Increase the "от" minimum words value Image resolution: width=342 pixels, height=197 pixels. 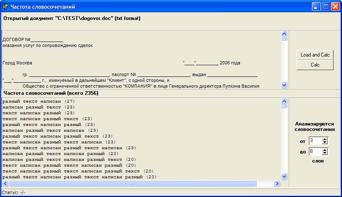(x=325, y=139)
